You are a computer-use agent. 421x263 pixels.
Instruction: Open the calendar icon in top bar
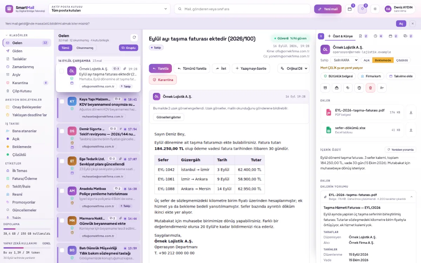click(x=349, y=9)
